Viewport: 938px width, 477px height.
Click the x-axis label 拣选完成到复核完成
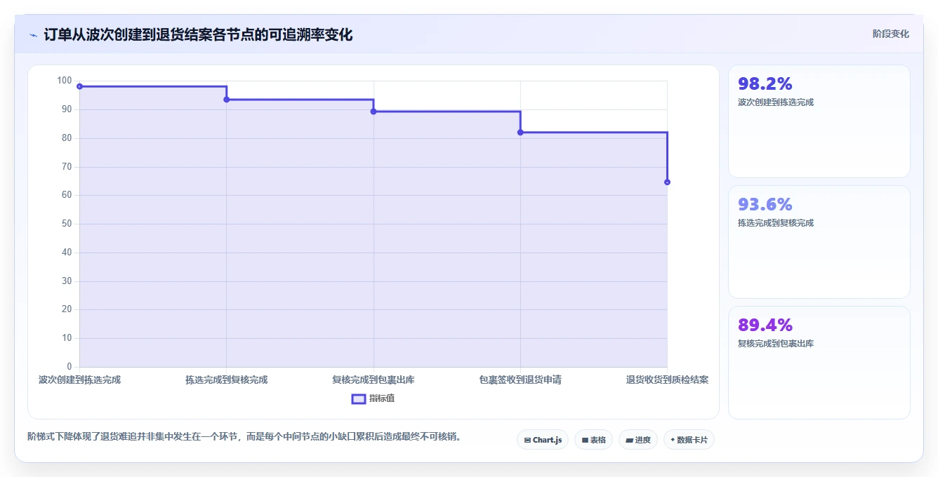226,379
